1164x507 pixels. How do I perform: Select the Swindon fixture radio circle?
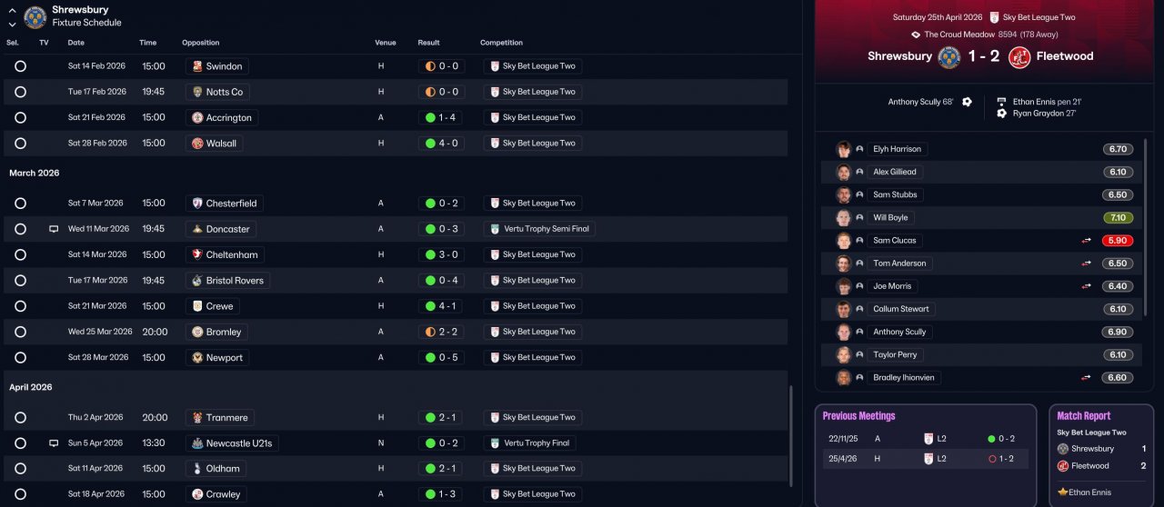tap(20, 66)
